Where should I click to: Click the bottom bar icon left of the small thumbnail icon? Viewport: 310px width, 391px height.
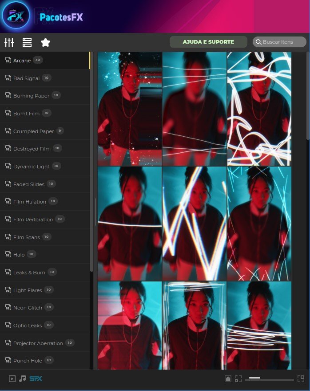tap(228, 379)
